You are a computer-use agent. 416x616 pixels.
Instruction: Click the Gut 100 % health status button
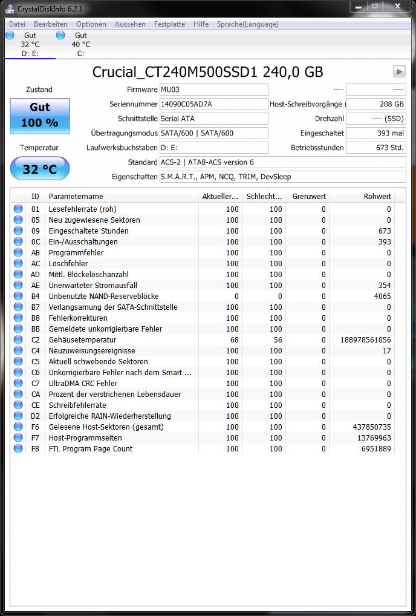pos(40,116)
